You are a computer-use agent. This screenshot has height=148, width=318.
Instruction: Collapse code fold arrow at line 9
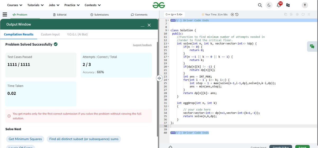coord(169,30)
